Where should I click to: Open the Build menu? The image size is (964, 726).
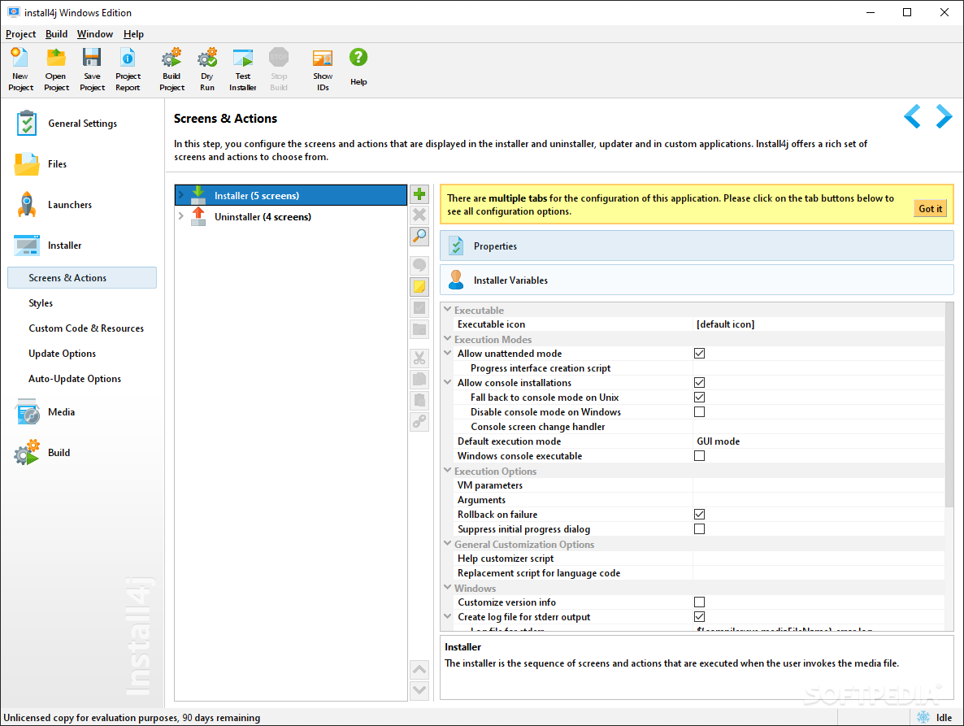point(57,34)
